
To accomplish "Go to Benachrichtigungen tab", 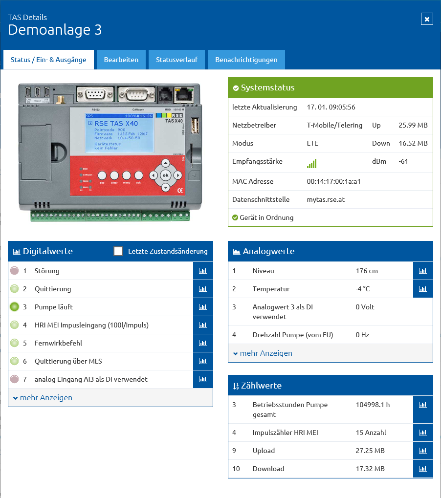I will [x=246, y=60].
